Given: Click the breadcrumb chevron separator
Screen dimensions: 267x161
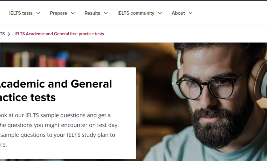Looking at the screenshot, I should [9, 34].
